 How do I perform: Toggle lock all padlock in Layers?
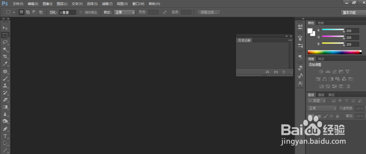click(337, 116)
